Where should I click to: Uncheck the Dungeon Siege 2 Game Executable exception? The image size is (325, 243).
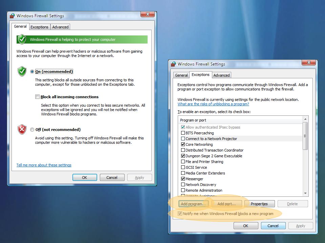click(183, 156)
